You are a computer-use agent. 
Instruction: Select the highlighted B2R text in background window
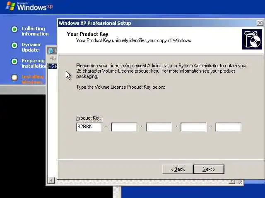[x=53, y=66]
